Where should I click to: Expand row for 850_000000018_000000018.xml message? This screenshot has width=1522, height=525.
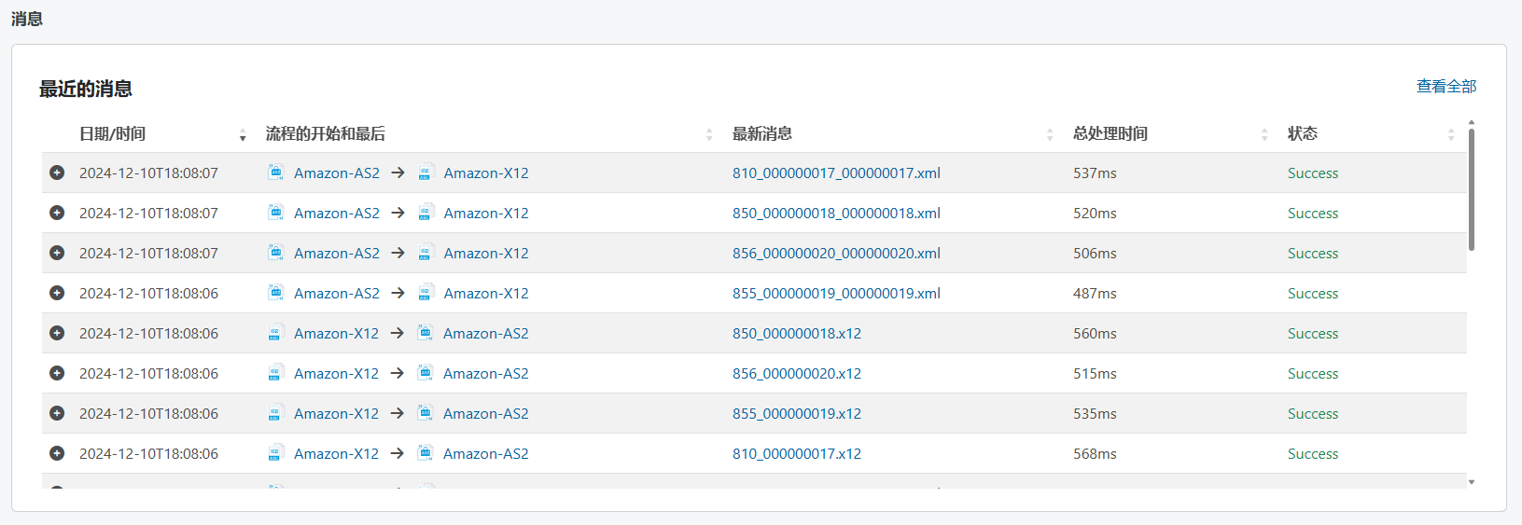(57, 213)
